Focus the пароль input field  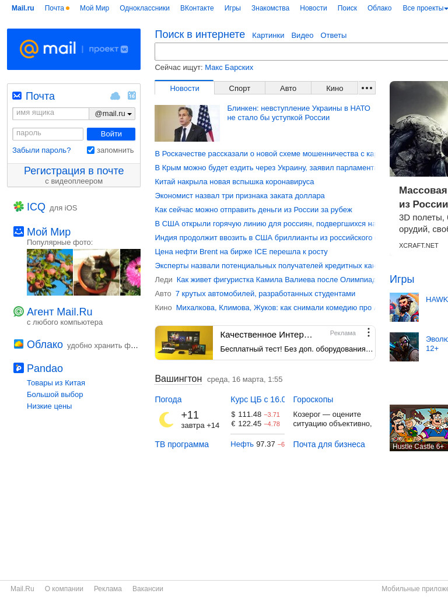[48, 134]
